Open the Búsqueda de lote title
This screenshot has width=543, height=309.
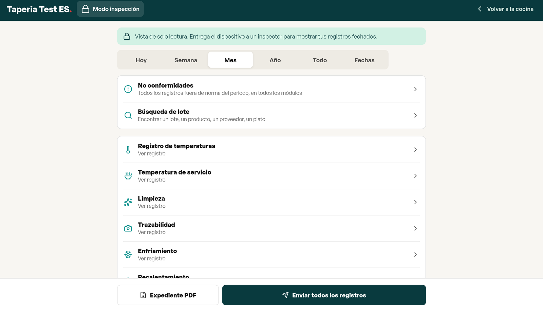tap(164, 112)
